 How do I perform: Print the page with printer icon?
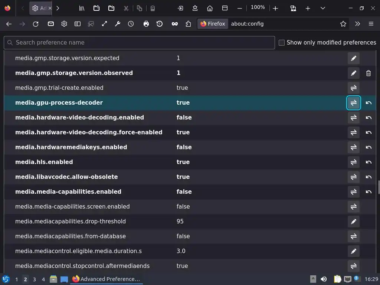coord(146,24)
